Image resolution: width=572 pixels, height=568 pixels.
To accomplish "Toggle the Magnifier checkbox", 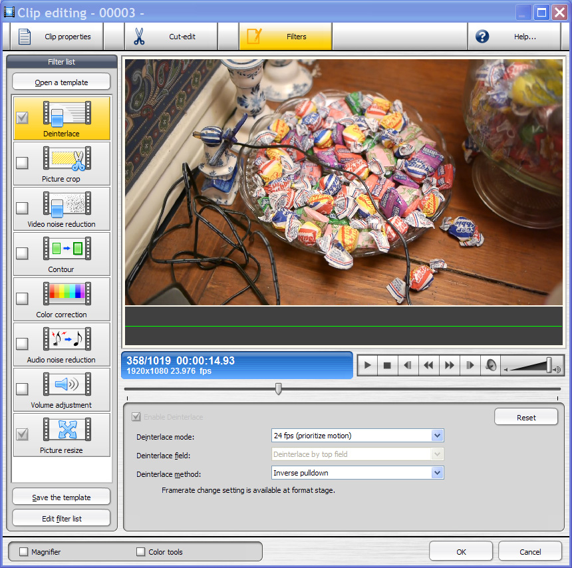I will (23, 551).
